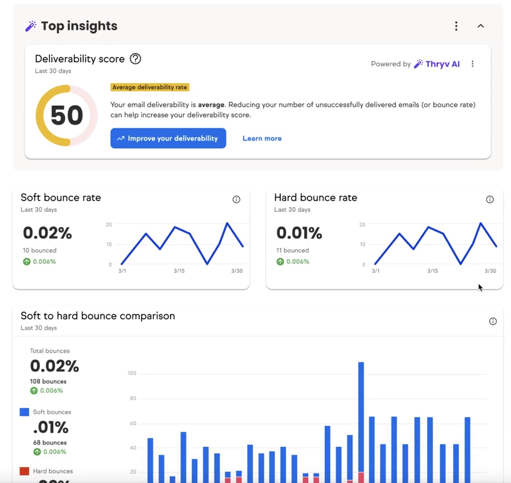Viewport: 511px width, 483px height.
Task: Click the Top insights magic wand icon
Action: click(x=31, y=26)
